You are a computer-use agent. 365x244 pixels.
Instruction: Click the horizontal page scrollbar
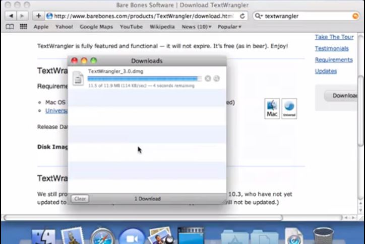pyautogui.click(x=143, y=217)
